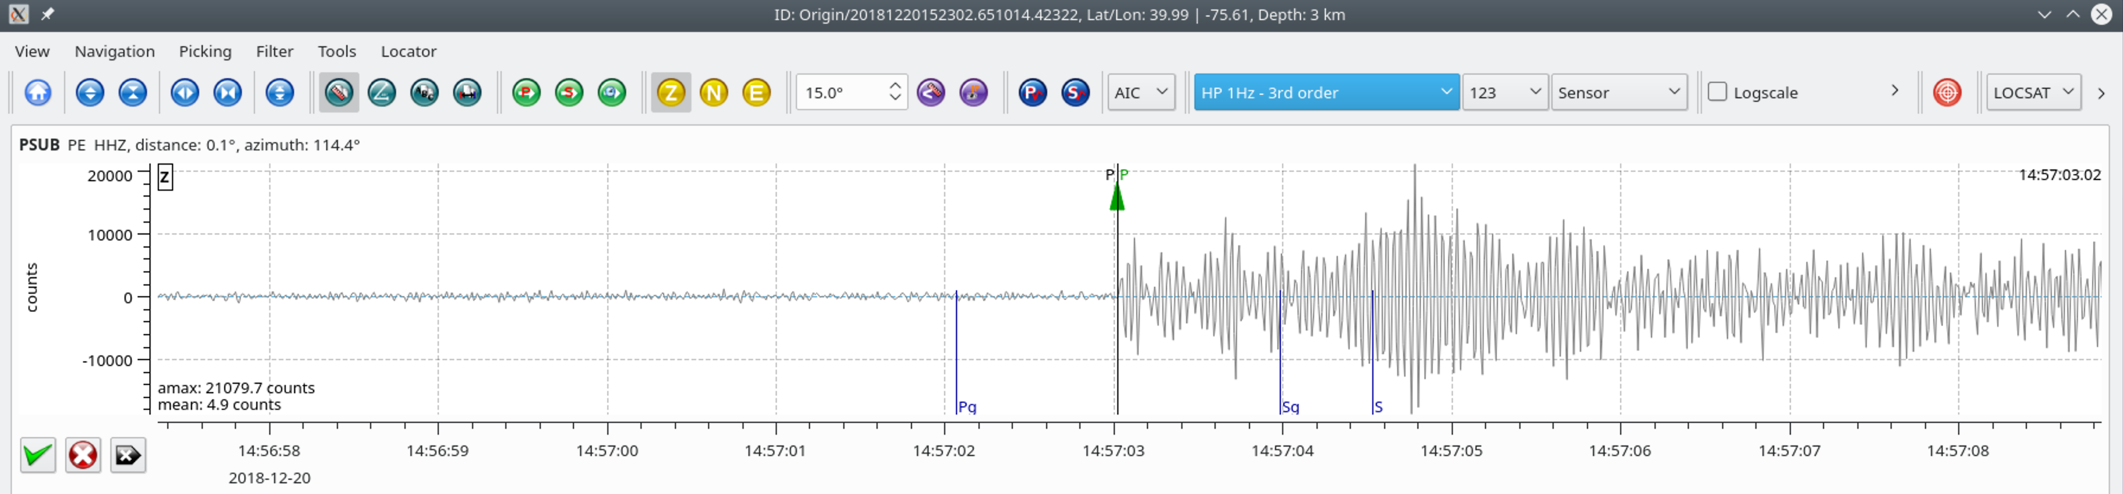
Task: Click the horizontal compress time icon
Action: point(228,92)
